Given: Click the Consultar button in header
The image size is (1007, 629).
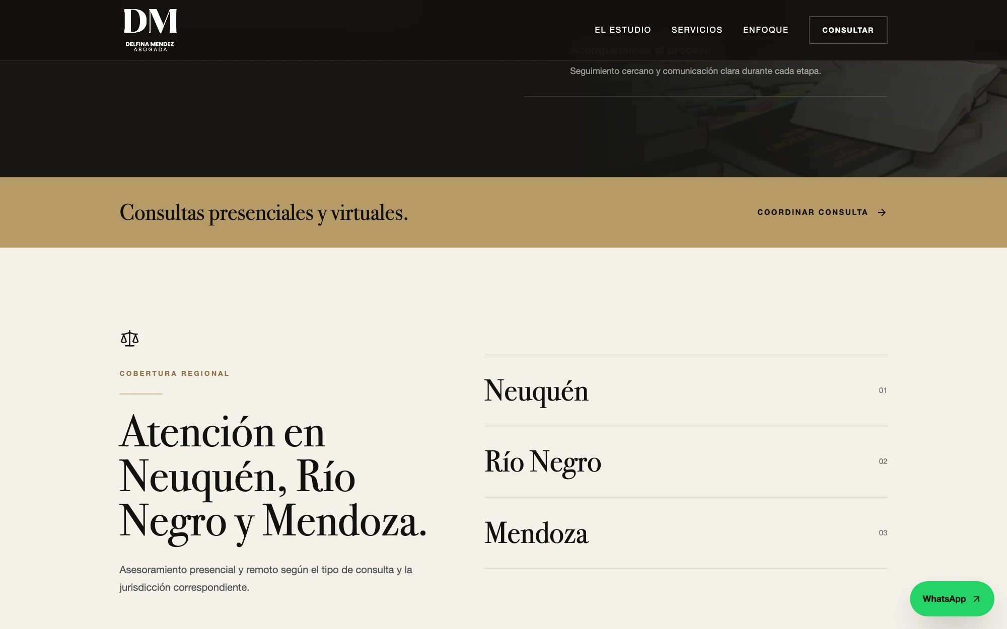Looking at the screenshot, I should (x=848, y=30).
